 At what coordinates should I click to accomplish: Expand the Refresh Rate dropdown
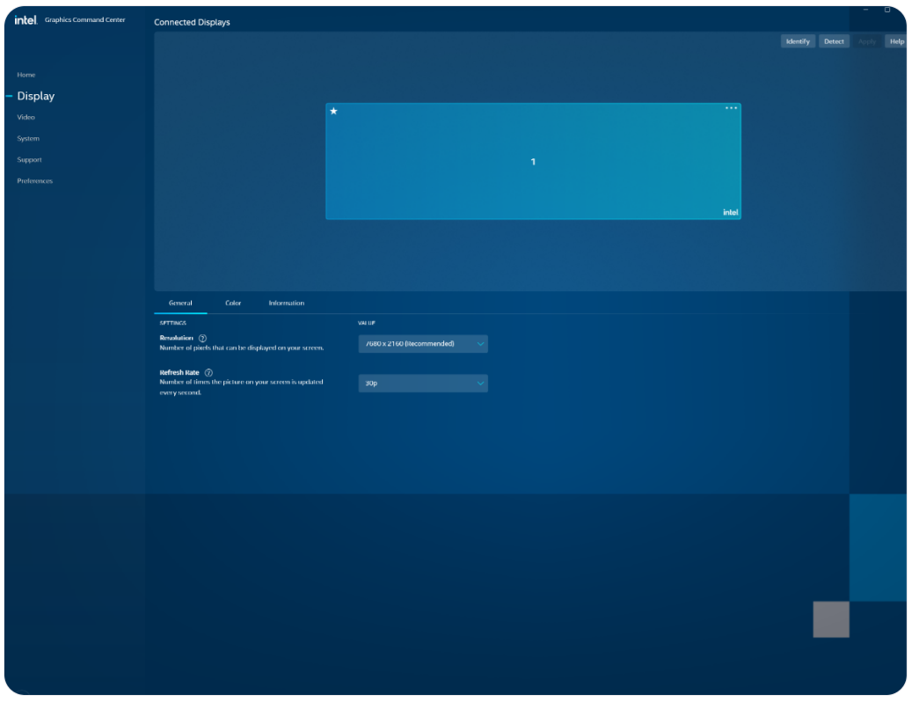point(423,384)
